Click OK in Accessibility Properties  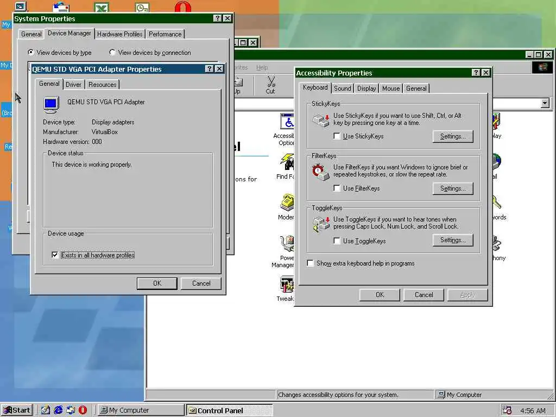[380, 295]
